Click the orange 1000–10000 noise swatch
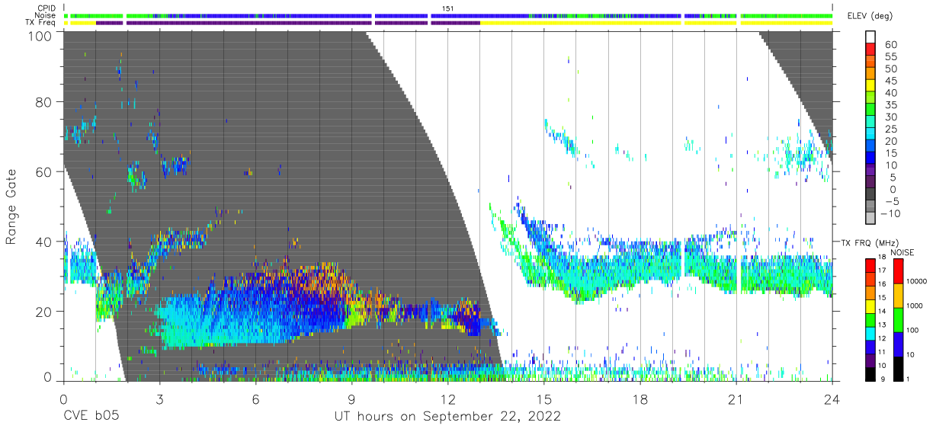Image resolution: width=936 pixels, height=432 pixels. tap(897, 295)
